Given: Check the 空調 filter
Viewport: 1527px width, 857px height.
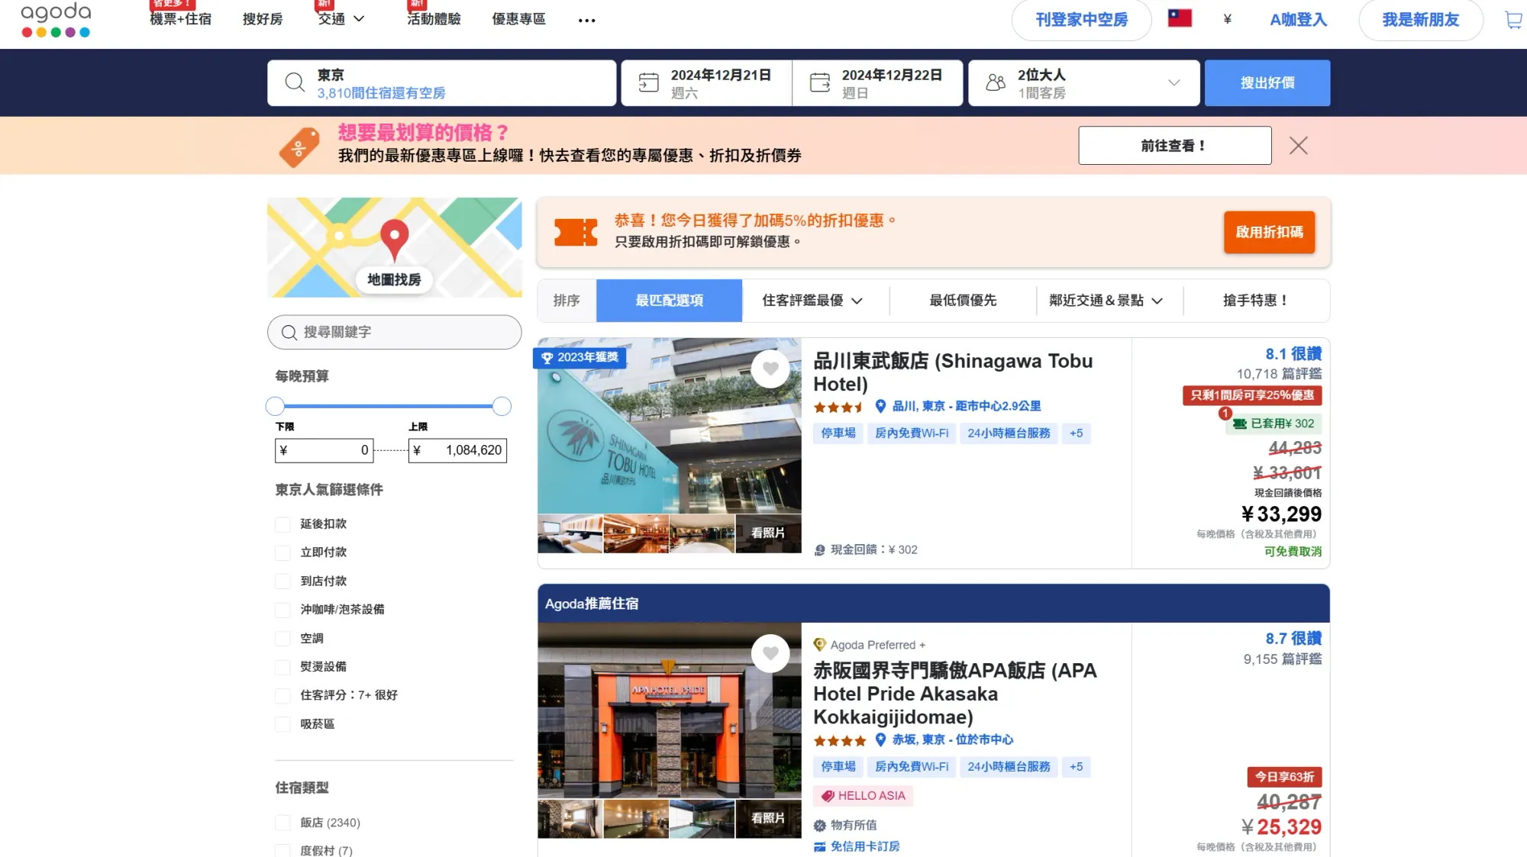Looking at the screenshot, I should 282,639.
